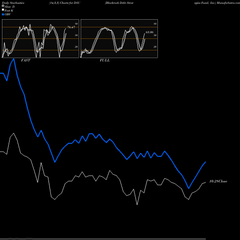Click the 'FAST' chart caption
Image resolution: width=240 pixels, height=240 pixels.
coord(25,60)
